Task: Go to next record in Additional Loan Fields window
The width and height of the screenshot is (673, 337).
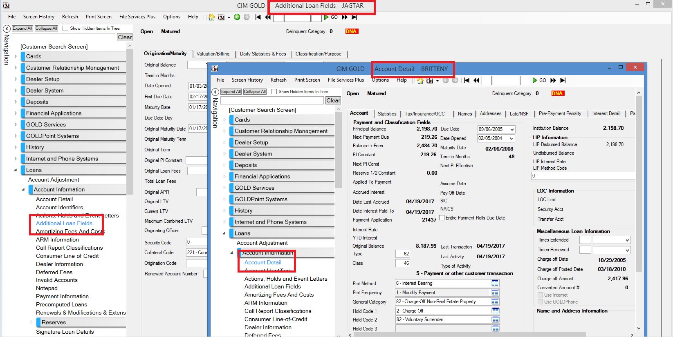Action: 345,17
